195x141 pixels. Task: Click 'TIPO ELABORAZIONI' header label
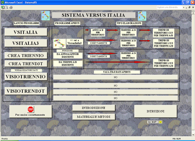[129, 23]
